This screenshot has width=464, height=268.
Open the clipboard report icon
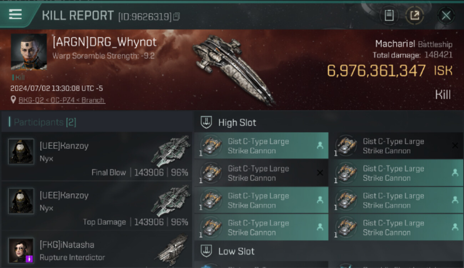389,15
